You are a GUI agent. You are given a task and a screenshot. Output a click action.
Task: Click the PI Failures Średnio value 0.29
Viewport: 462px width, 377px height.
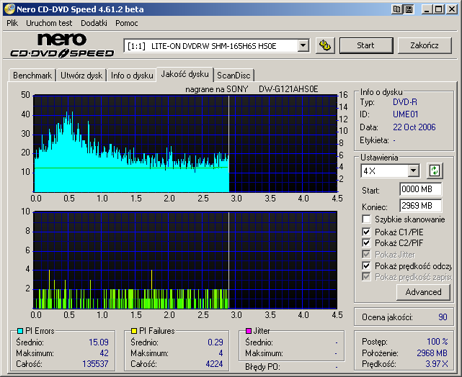pyautogui.click(x=215, y=342)
